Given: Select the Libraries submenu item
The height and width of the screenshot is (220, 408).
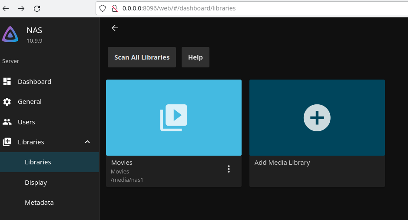Looking at the screenshot, I should tap(38, 162).
